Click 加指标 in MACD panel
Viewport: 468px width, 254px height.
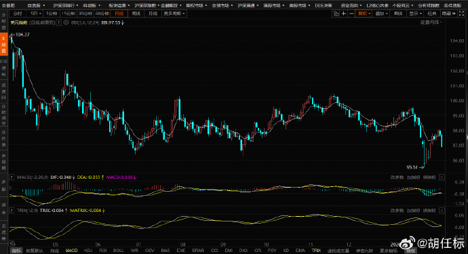(x=413, y=177)
